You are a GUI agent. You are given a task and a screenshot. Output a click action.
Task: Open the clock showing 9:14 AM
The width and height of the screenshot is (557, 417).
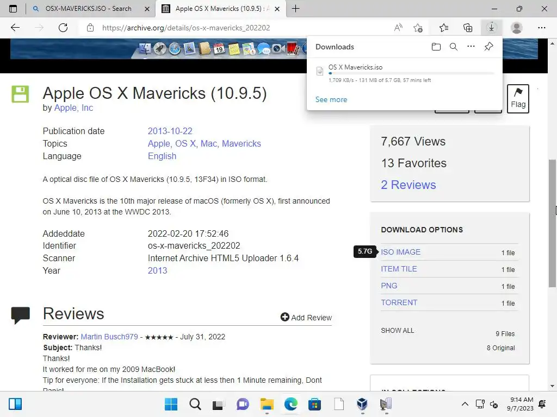[520, 404]
